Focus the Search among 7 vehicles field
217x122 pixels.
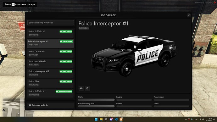(x=51, y=23)
